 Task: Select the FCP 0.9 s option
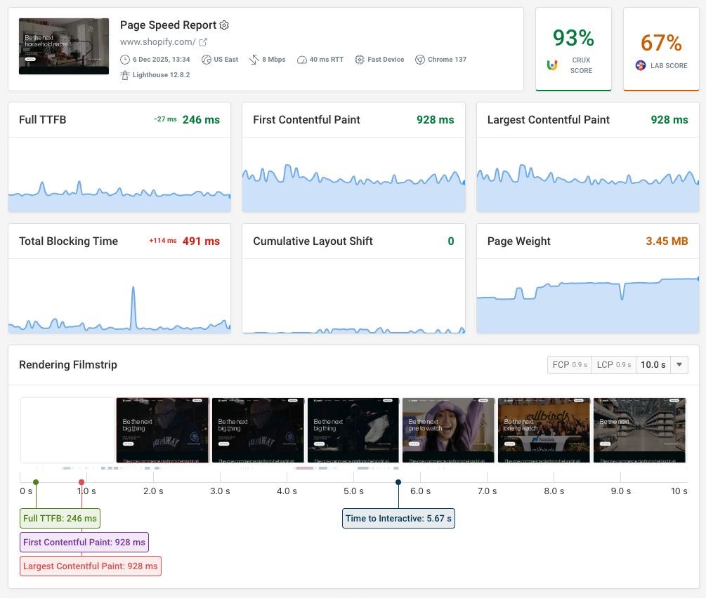click(569, 364)
